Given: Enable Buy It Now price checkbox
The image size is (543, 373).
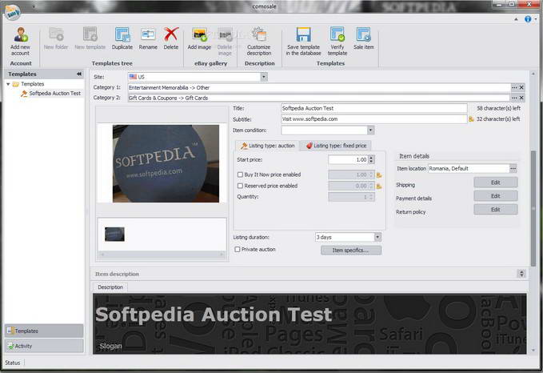Looking at the screenshot, I should [240, 174].
